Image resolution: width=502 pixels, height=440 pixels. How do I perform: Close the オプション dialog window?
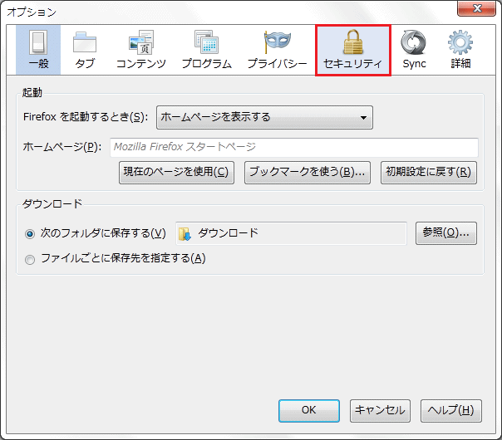click(477, 8)
